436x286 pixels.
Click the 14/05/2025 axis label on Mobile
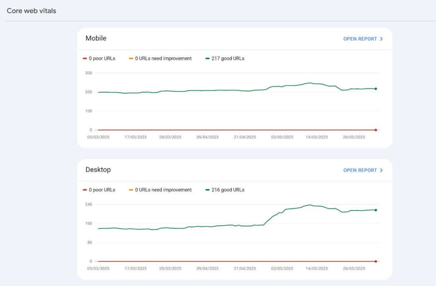tap(317, 137)
